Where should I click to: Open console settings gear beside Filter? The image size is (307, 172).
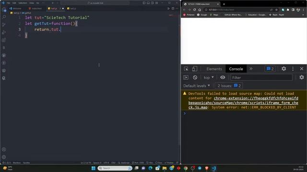[x=302, y=77]
